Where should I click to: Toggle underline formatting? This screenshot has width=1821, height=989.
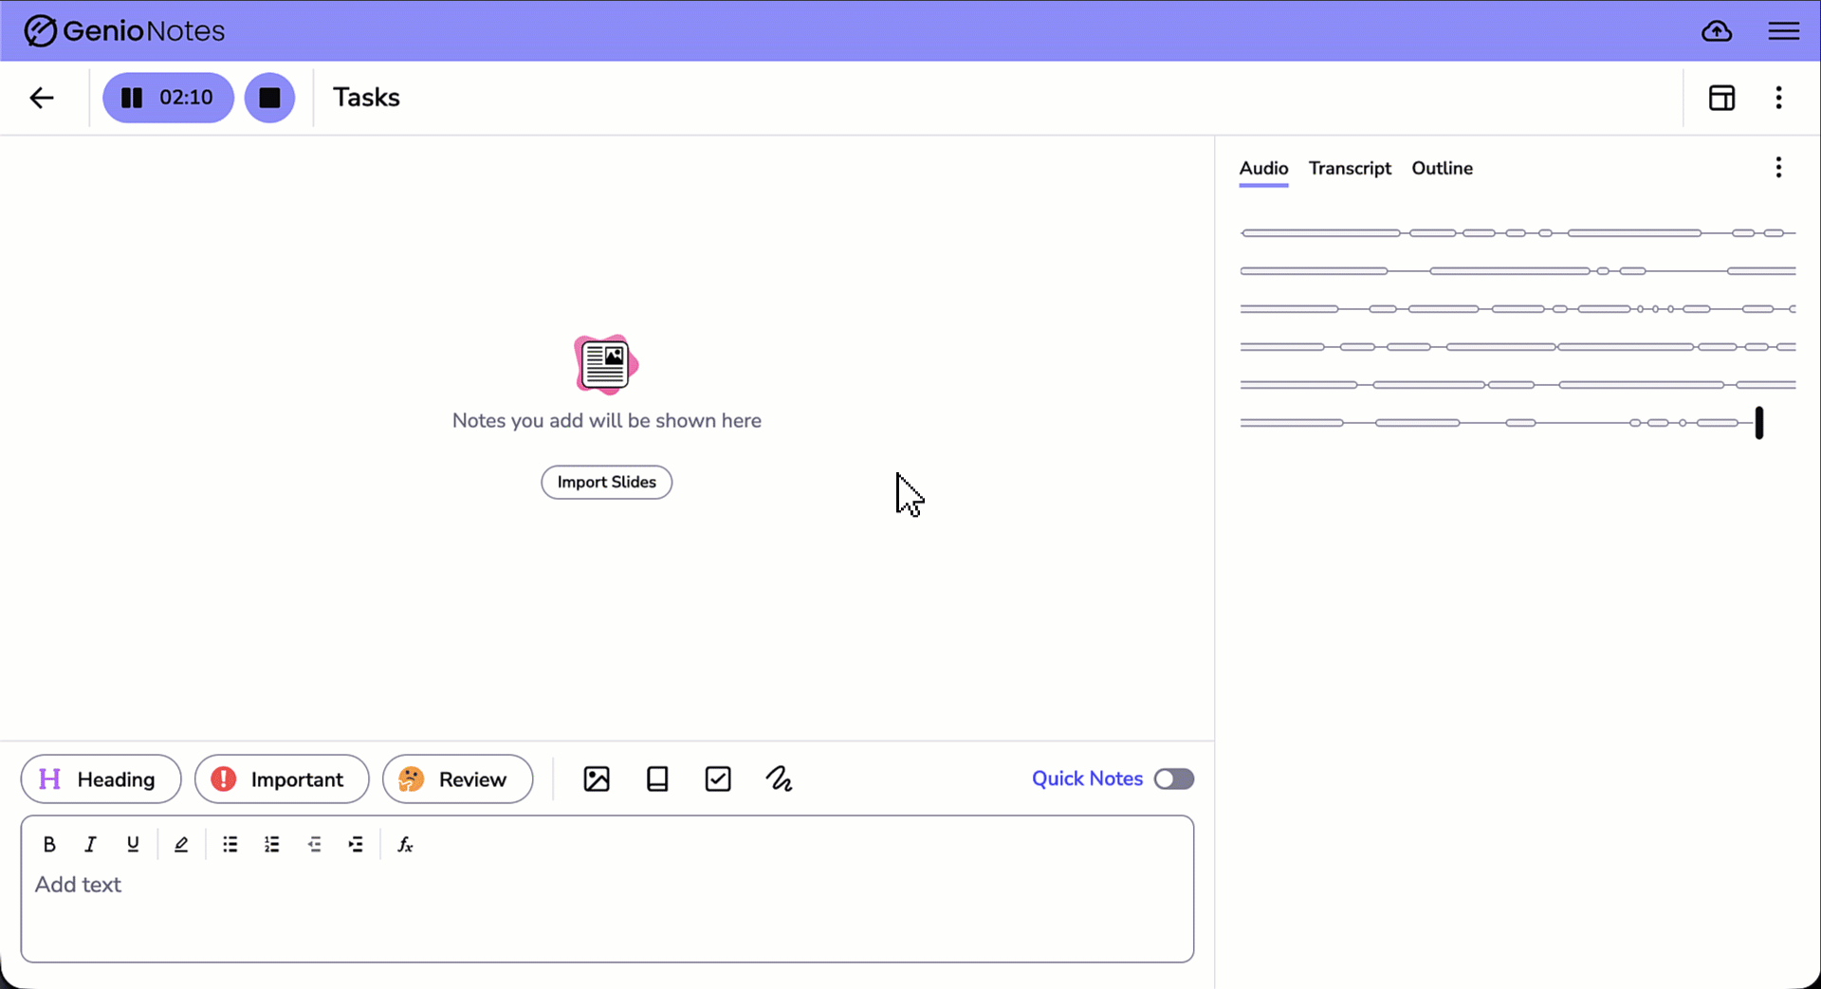tap(133, 845)
